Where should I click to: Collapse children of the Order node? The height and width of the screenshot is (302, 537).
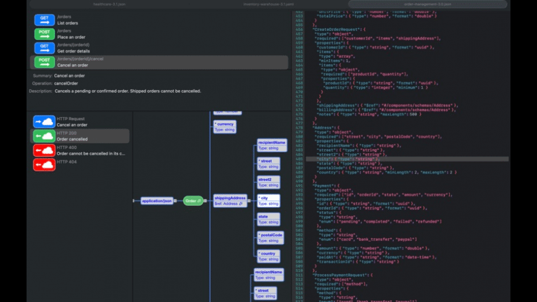205,201
